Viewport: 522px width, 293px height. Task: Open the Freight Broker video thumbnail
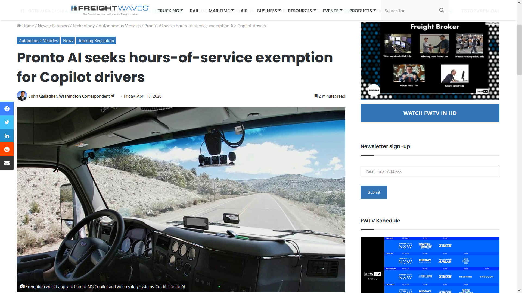(x=430, y=60)
